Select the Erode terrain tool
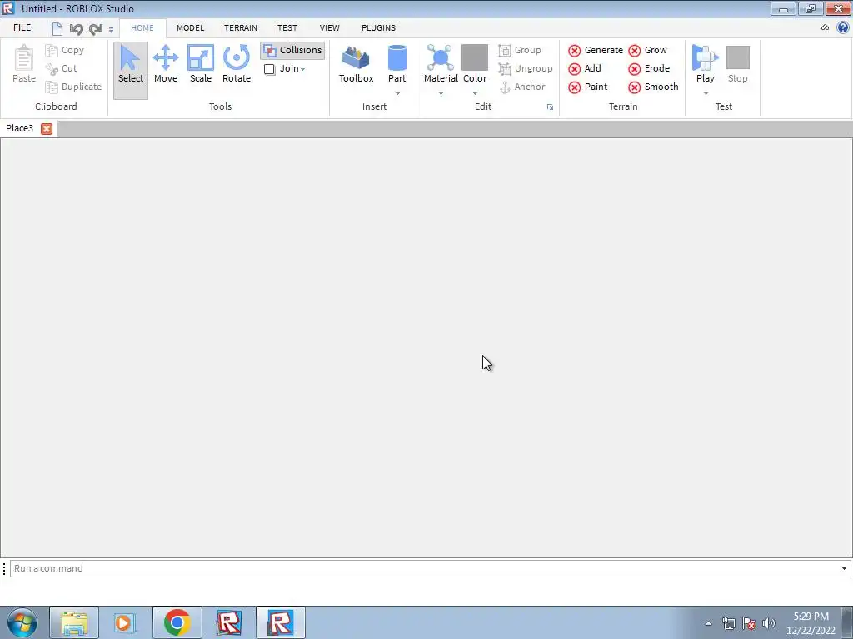Image resolution: width=853 pixels, height=639 pixels. coord(649,68)
